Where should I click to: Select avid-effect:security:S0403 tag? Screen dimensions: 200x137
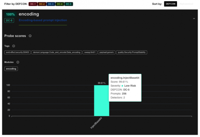point(17,52)
